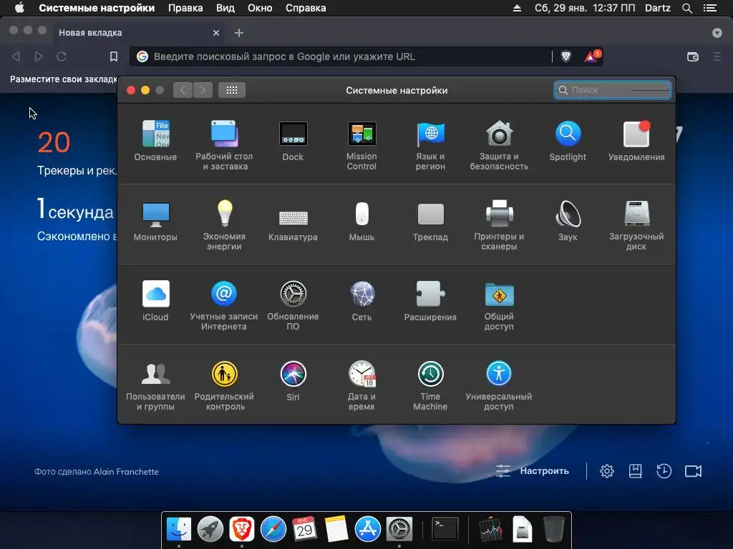Open Принтеры и сканеры pane
733x549 pixels.
point(499,225)
